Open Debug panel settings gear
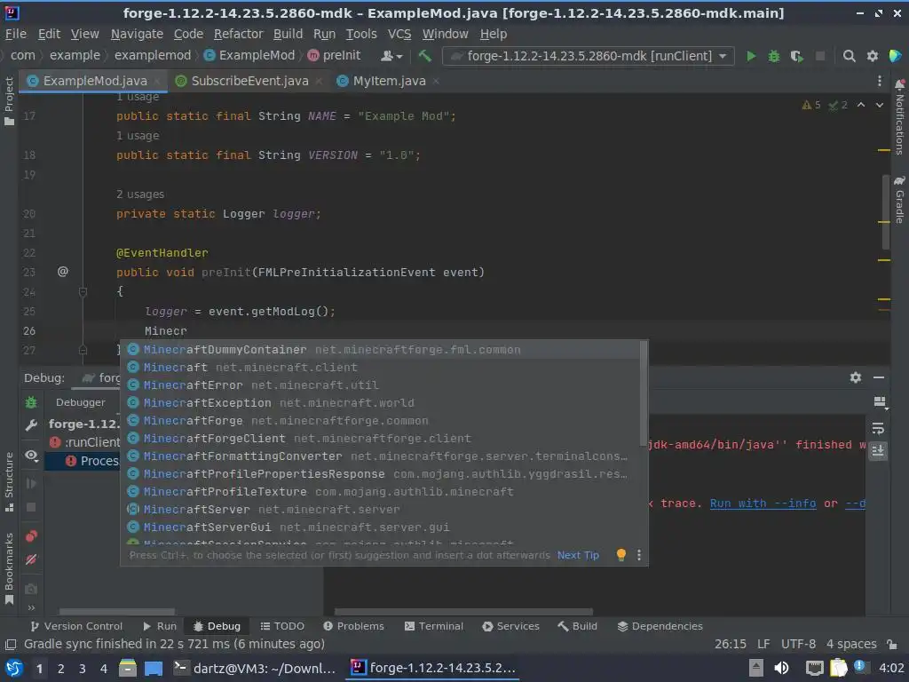This screenshot has height=682, width=909. pyautogui.click(x=856, y=377)
